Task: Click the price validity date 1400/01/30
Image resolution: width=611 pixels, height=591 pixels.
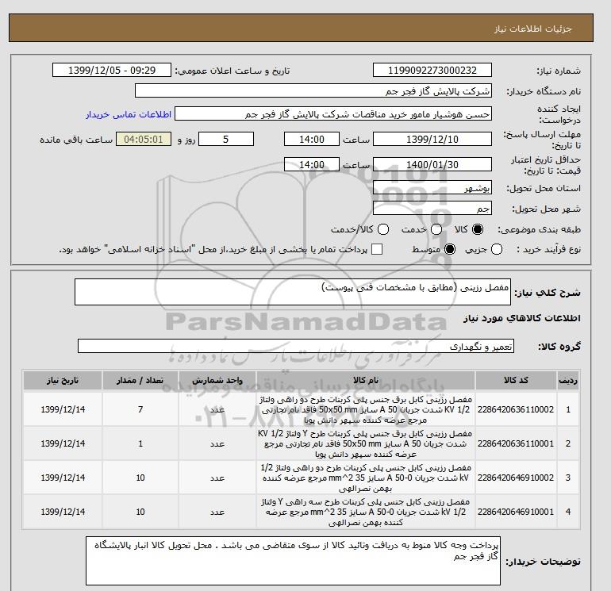Action: click(x=432, y=164)
